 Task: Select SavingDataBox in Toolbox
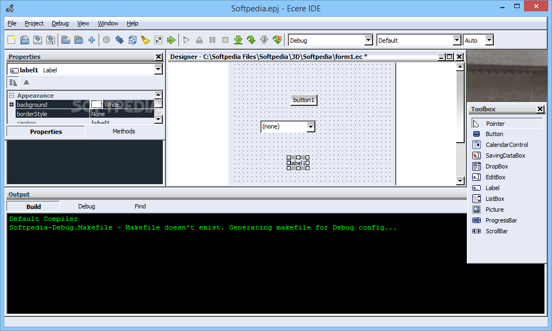pos(507,156)
